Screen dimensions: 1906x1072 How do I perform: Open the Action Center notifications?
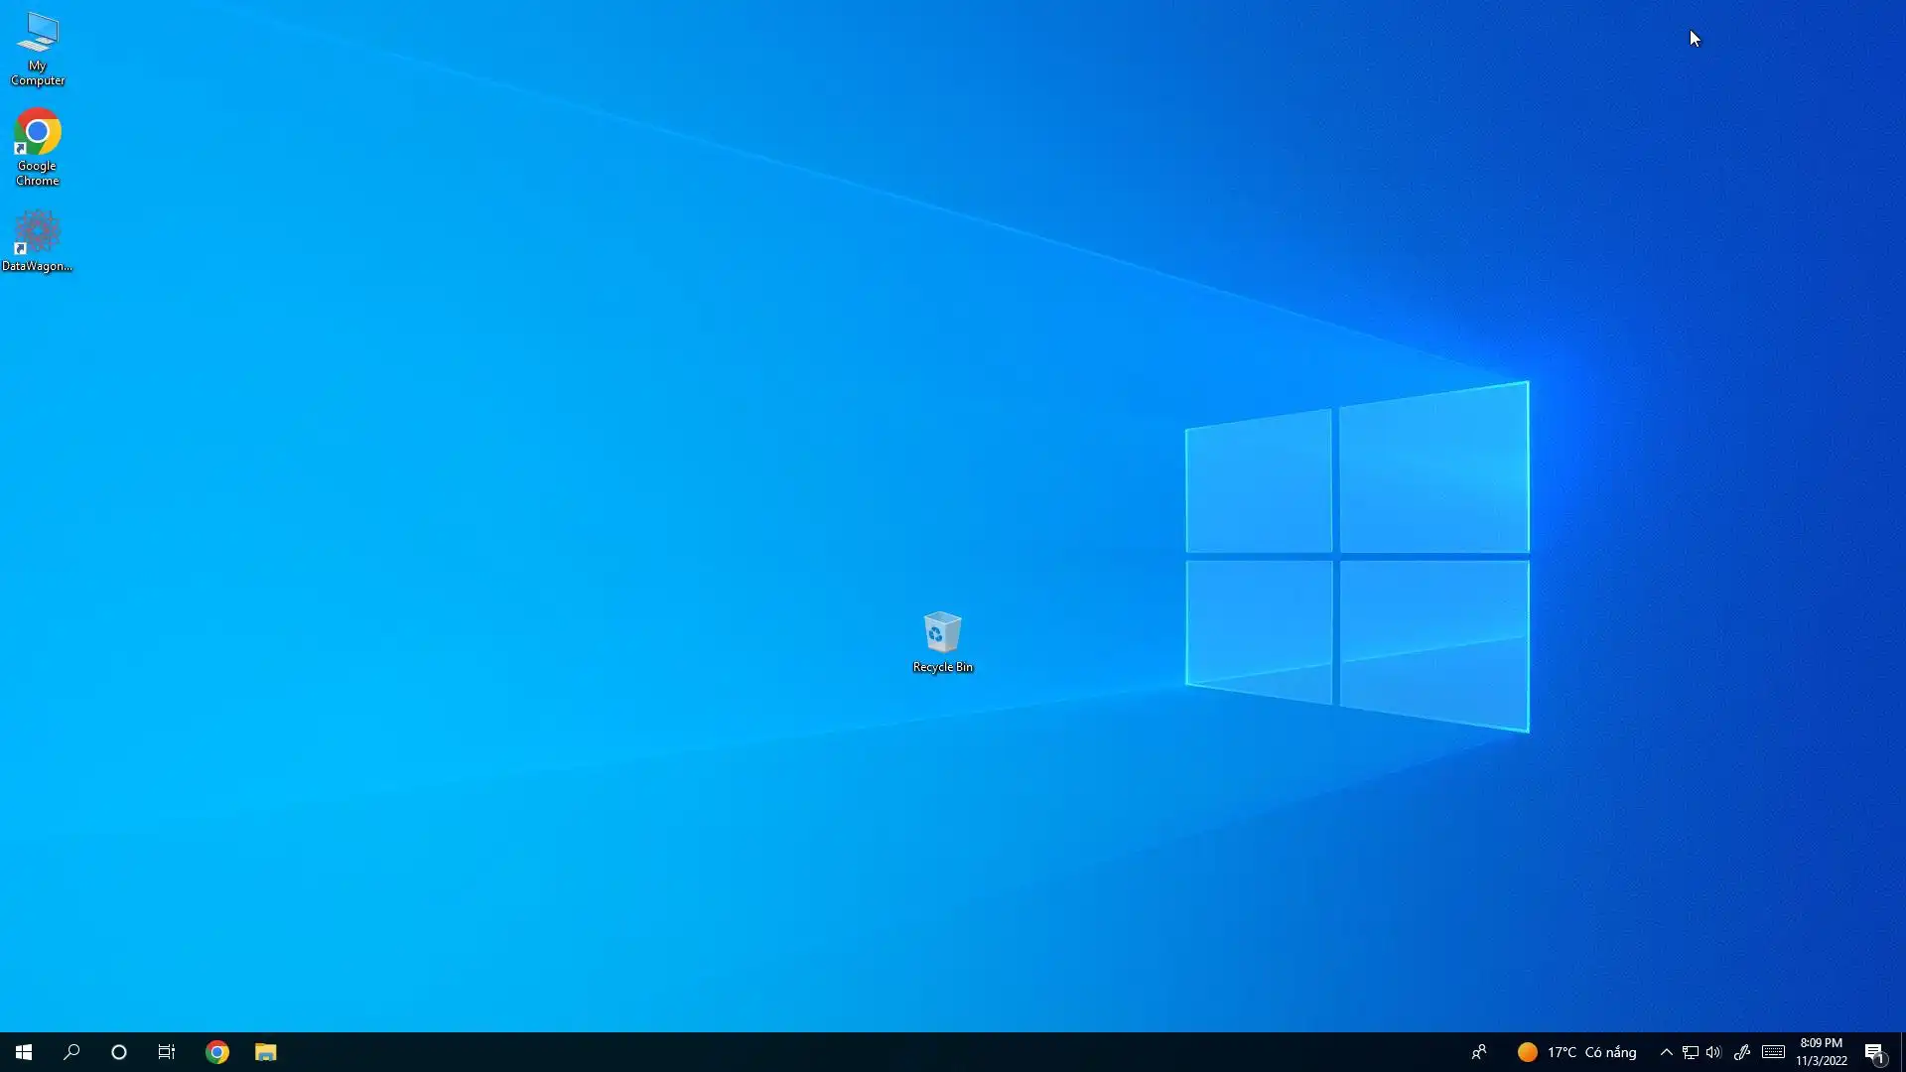coord(1874,1052)
